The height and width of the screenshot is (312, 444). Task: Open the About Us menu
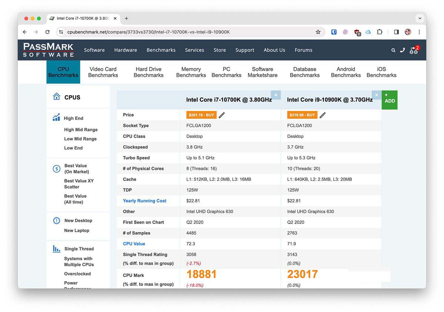(275, 50)
